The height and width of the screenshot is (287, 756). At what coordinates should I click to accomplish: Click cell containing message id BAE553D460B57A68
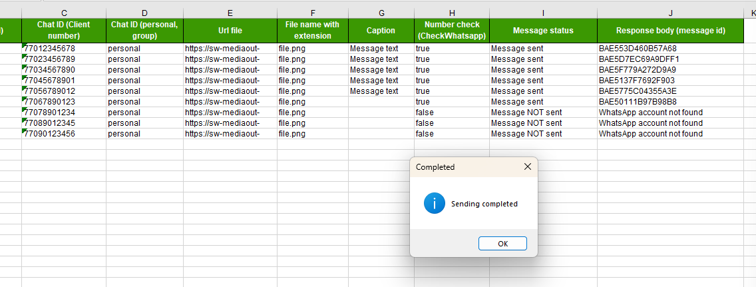pyautogui.click(x=669, y=49)
